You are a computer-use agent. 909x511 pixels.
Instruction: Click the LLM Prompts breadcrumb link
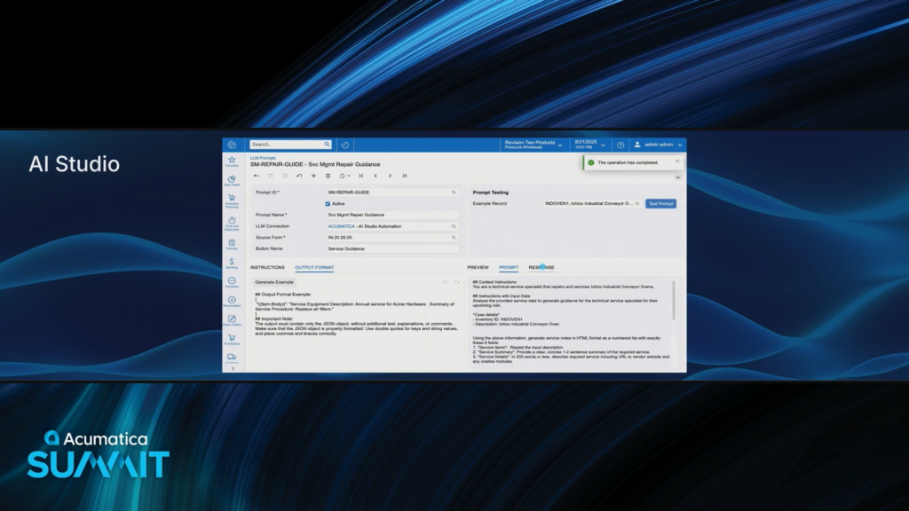point(262,157)
